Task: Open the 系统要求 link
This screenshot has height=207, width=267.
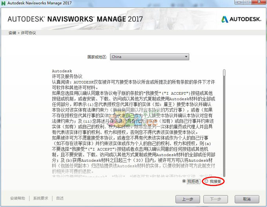Action: (x=41, y=198)
